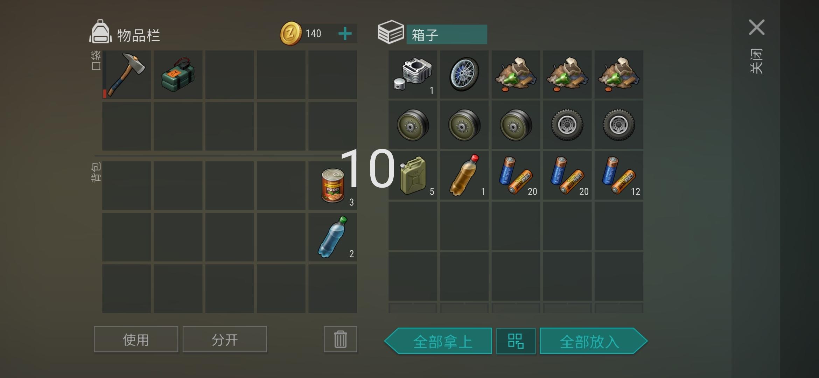The image size is (819, 378).
Task: Close the inventory with the X icon
Action: click(x=756, y=27)
